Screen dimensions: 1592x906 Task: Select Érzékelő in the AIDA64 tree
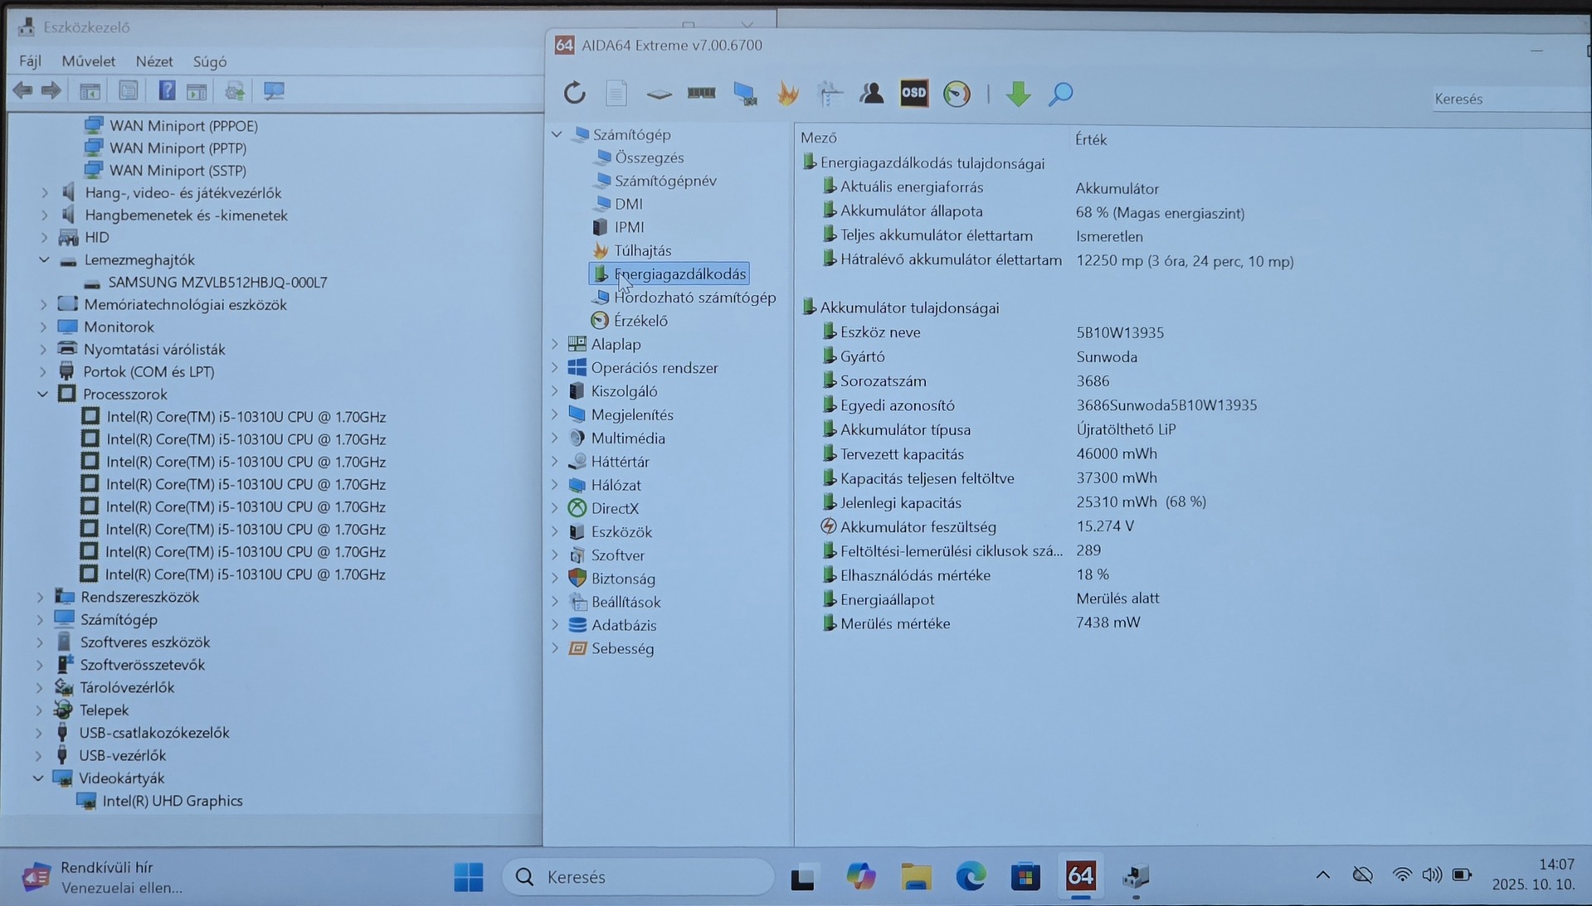click(640, 321)
